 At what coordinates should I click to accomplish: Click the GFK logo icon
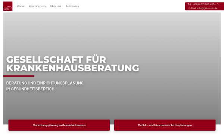[8, 6]
